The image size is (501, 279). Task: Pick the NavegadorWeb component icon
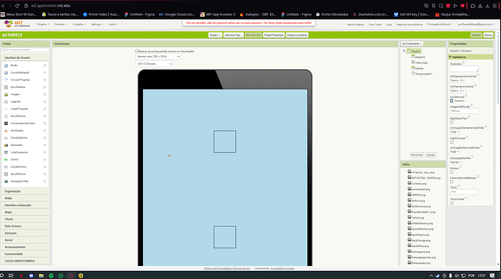[6, 181]
